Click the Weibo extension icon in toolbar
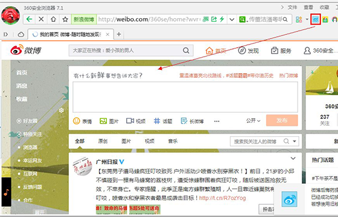This screenshot has width=338, height=217. 316,19
